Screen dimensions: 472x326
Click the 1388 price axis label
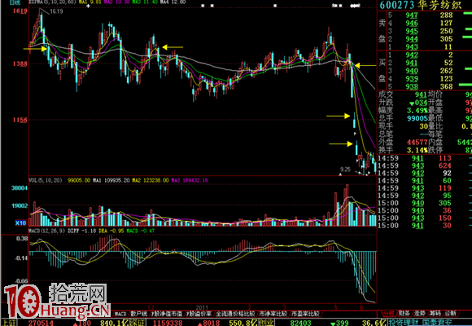(x=20, y=64)
